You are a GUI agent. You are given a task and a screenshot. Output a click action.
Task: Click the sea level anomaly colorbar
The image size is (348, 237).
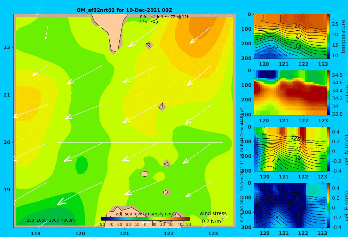145,219
